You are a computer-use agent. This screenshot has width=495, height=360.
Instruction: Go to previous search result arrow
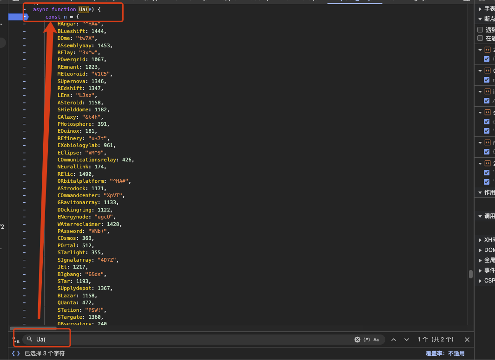[x=394, y=340]
